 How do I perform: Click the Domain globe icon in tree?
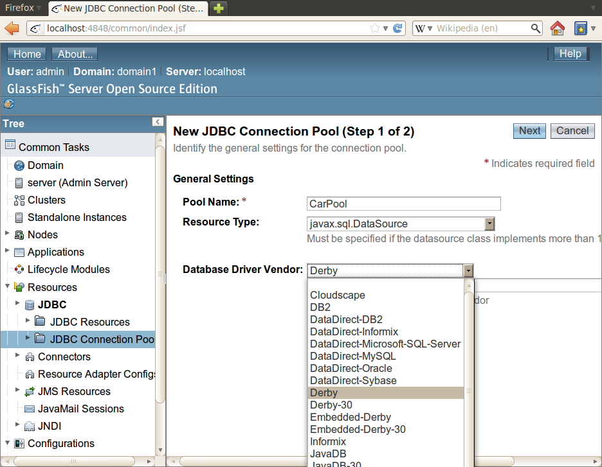[x=19, y=165]
